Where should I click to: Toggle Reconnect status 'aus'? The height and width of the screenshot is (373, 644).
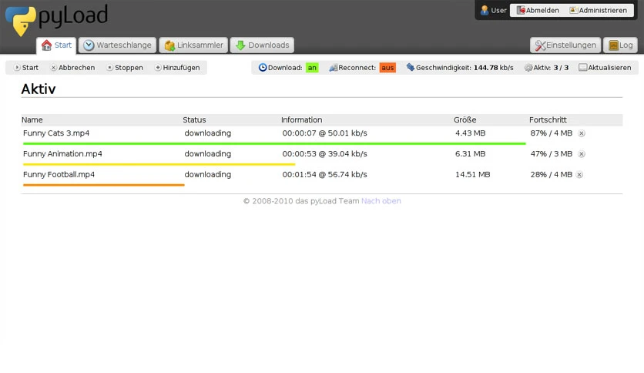[x=387, y=68]
